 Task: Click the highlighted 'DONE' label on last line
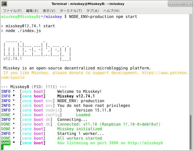(x=6, y=143)
